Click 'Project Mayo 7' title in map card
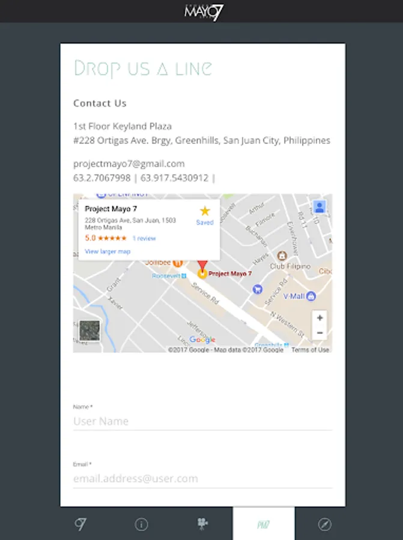The height and width of the screenshot is (540, 403). click(x=111, y=209)
